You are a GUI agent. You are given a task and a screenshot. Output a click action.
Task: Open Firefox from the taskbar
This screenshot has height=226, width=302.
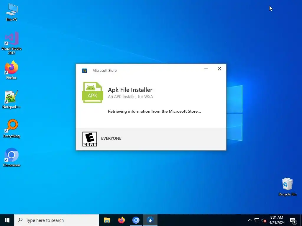coord(121,220)
